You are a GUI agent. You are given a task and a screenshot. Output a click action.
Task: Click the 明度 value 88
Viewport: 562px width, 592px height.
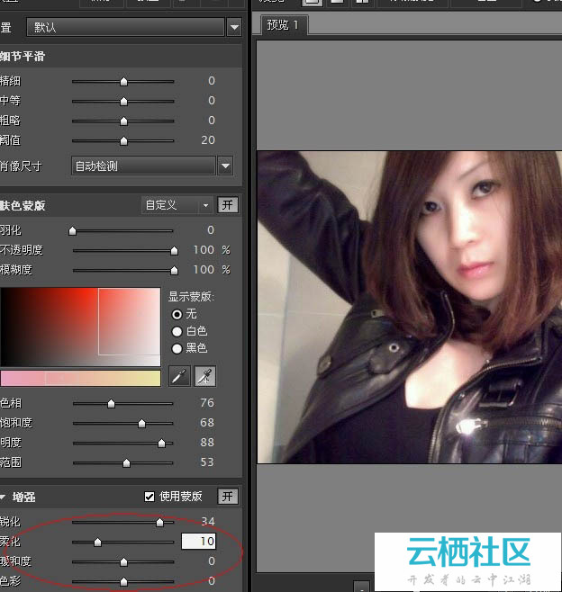point(207,442)
